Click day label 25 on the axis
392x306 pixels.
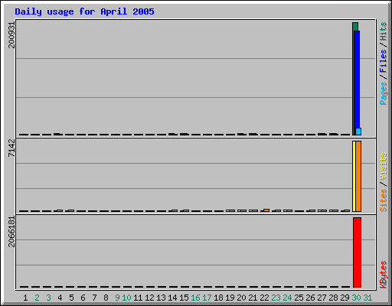(x=299, y=298)
